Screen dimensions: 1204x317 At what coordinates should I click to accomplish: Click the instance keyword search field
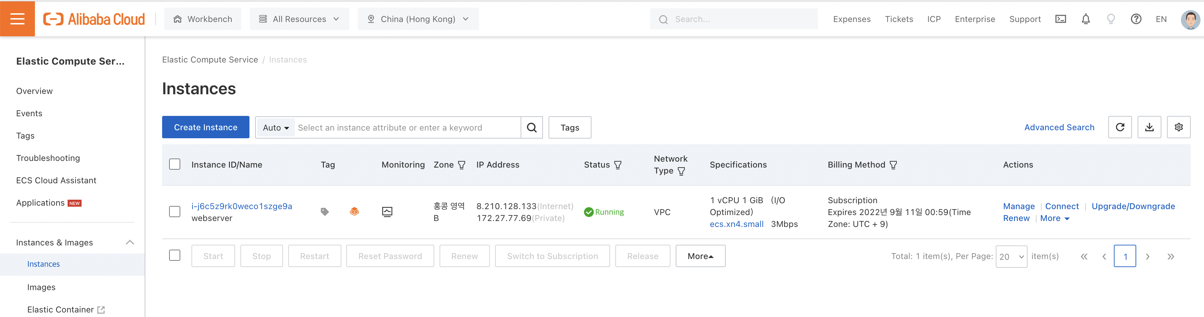(408, 127)
